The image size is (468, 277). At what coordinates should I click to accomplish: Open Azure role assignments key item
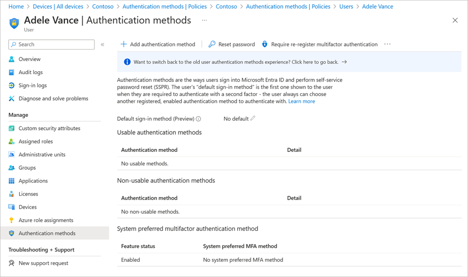46,220
